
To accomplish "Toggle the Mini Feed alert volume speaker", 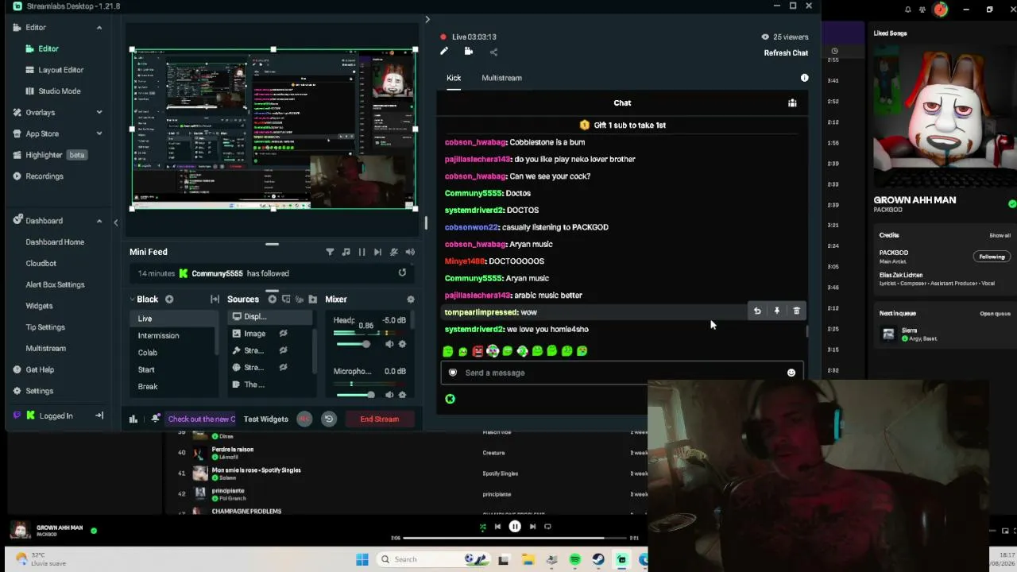I will pyautogui.click(x=410, y=252).
